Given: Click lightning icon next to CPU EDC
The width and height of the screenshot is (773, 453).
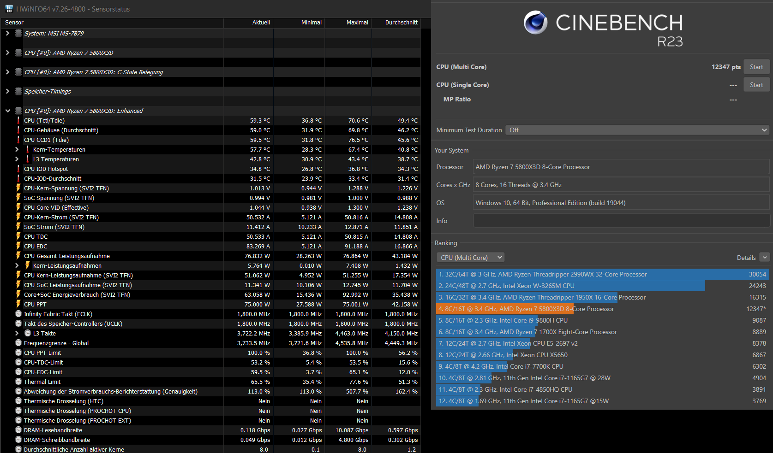Looking at the screenshot, I should 18,246.
